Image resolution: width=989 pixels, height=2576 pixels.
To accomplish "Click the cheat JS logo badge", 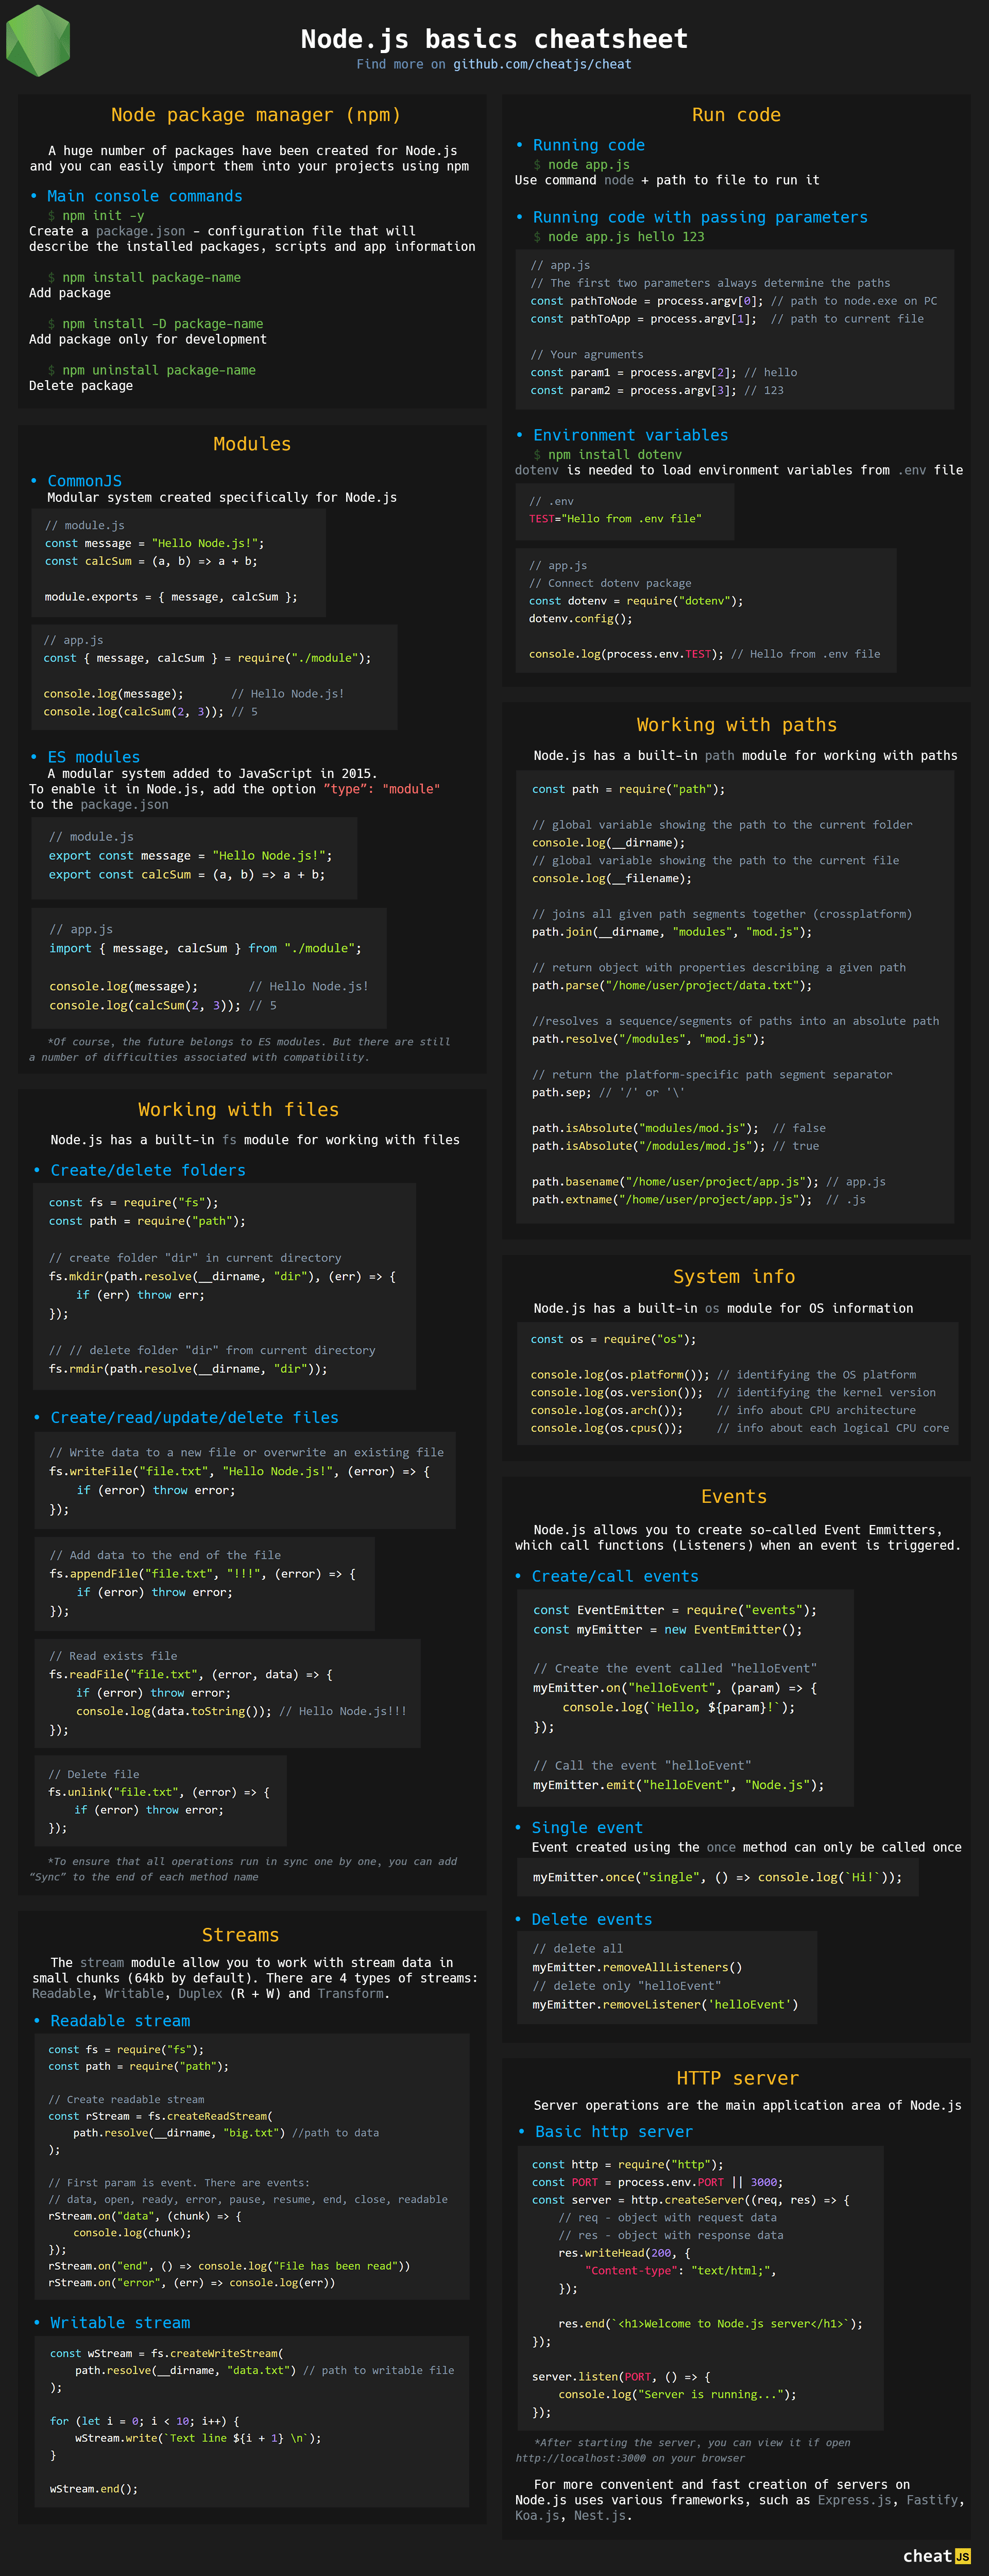I will tap(936, 2555).
